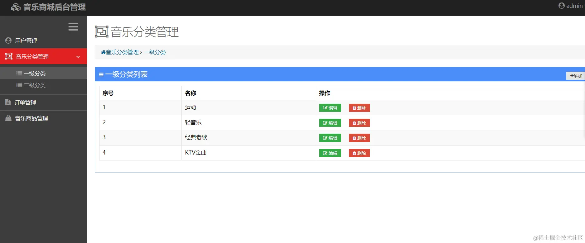Click the 音乐商城后台管理 header title
The height and width of the screenshot is (243, 585).
click(x=55, y=7)
